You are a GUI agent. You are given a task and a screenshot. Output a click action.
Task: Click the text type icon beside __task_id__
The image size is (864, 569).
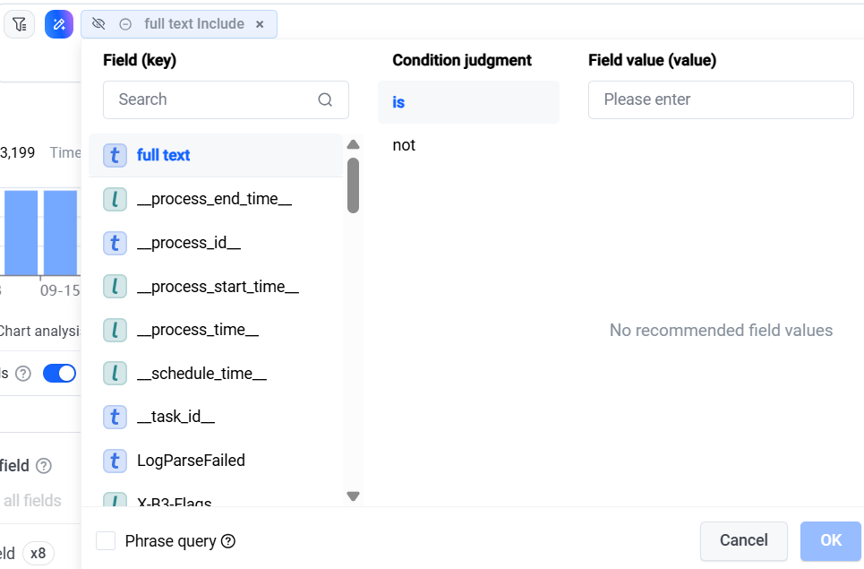click(115, 417)
